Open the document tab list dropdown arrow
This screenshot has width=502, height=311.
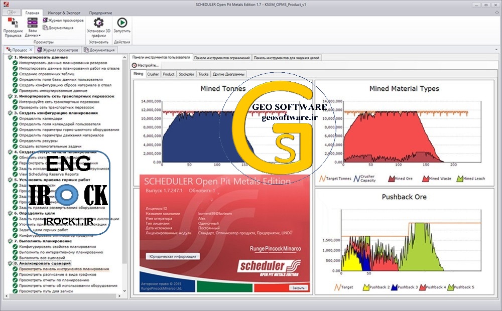point(496,50)
